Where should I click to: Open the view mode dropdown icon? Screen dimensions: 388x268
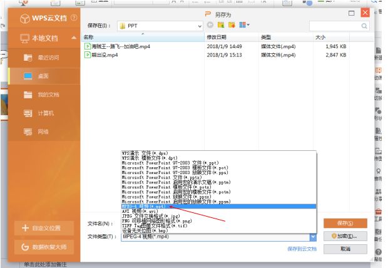point(244,25)
